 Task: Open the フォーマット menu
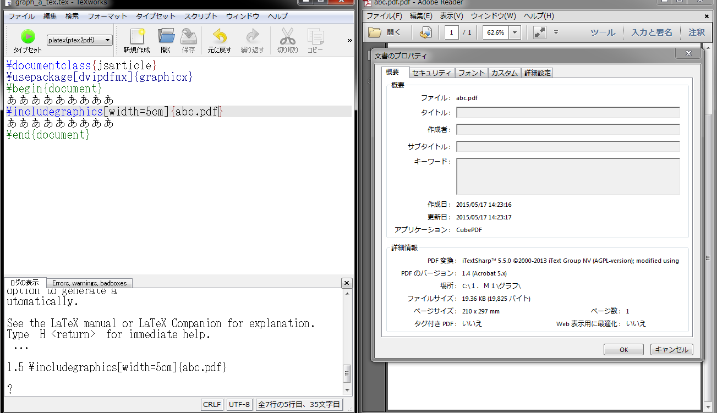point(107,16)
